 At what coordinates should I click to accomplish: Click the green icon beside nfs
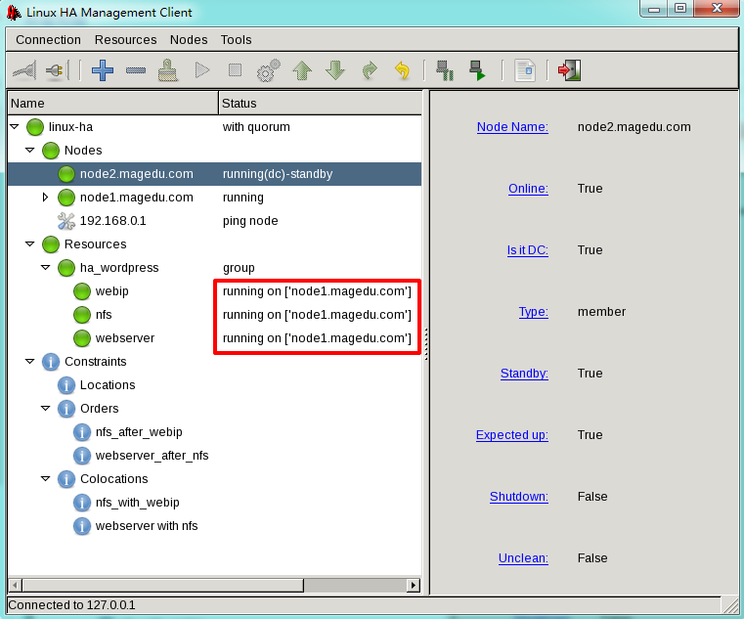point(82,315)
